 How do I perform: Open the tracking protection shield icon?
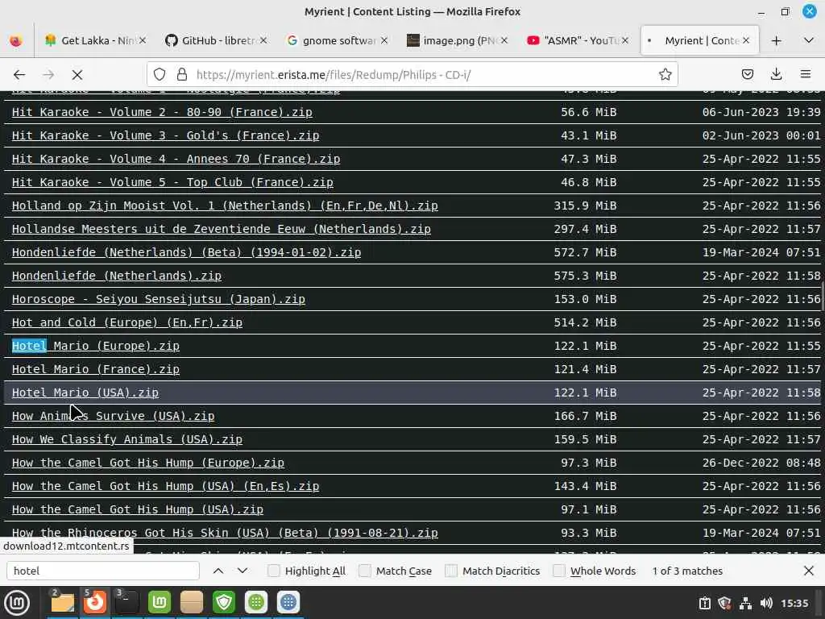[x=160, y=75]
